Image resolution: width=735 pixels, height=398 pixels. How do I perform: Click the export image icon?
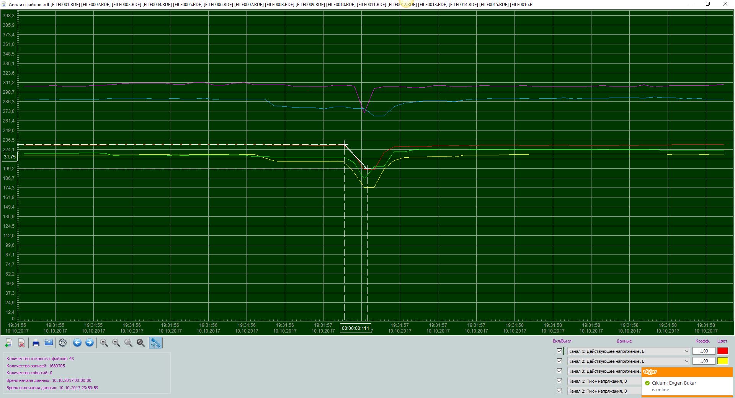pos(49,343)
